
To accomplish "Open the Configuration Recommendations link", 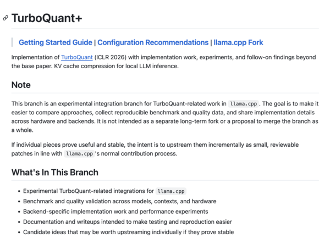I will (153, 42).
